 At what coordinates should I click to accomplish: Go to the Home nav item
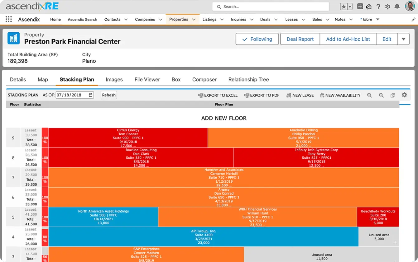[x=55, y=19]
